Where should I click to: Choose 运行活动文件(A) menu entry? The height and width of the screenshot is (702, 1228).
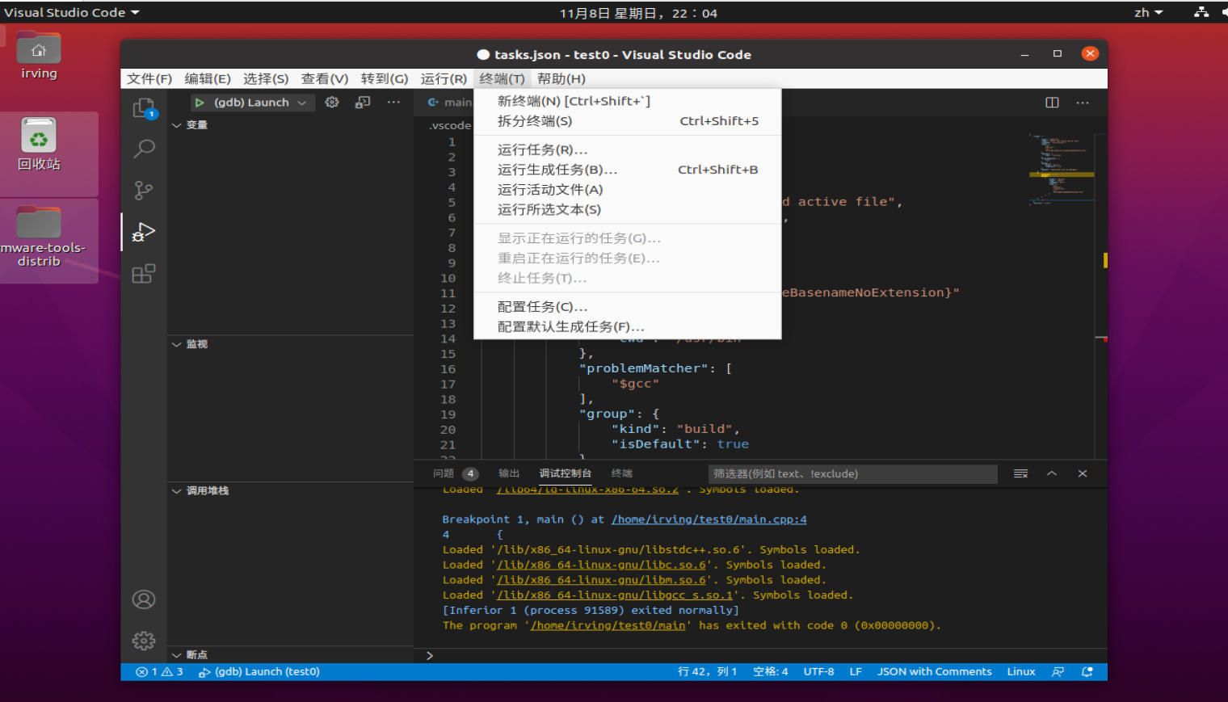tap(628, 190)
